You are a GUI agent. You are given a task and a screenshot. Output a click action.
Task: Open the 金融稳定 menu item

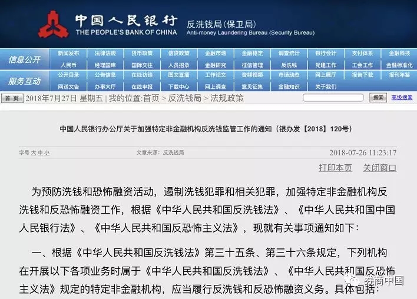(252, 54)
